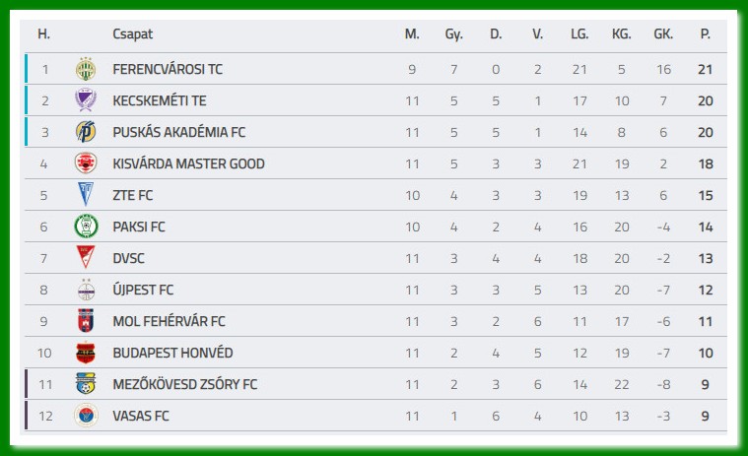Image resolution: width=748 pixels, height=456 pixels.
Task: Click the Mezőkövesd Zsóry FC crest
Action: (86, 384)
